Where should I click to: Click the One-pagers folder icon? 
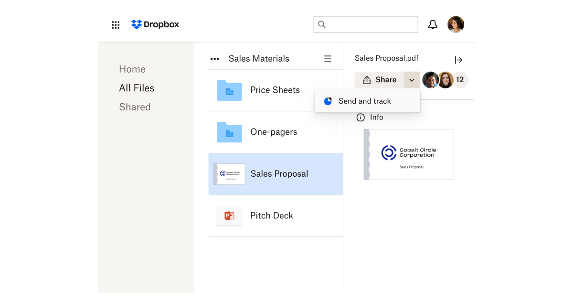(229, 132)
